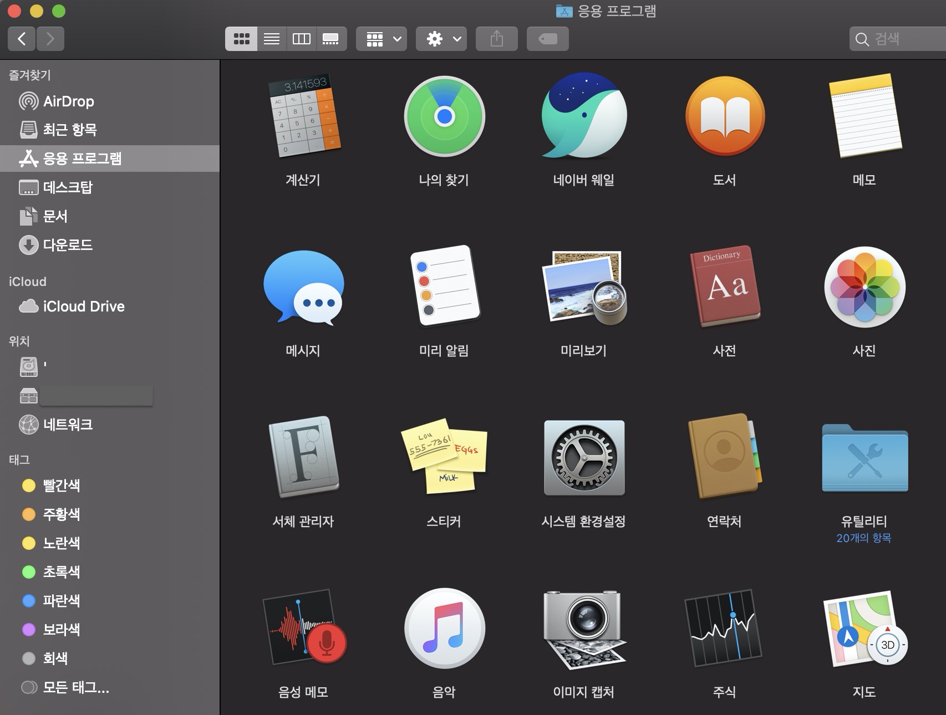Go forward with the right arrow button
The image size is (946, 715).
point(50,39)
